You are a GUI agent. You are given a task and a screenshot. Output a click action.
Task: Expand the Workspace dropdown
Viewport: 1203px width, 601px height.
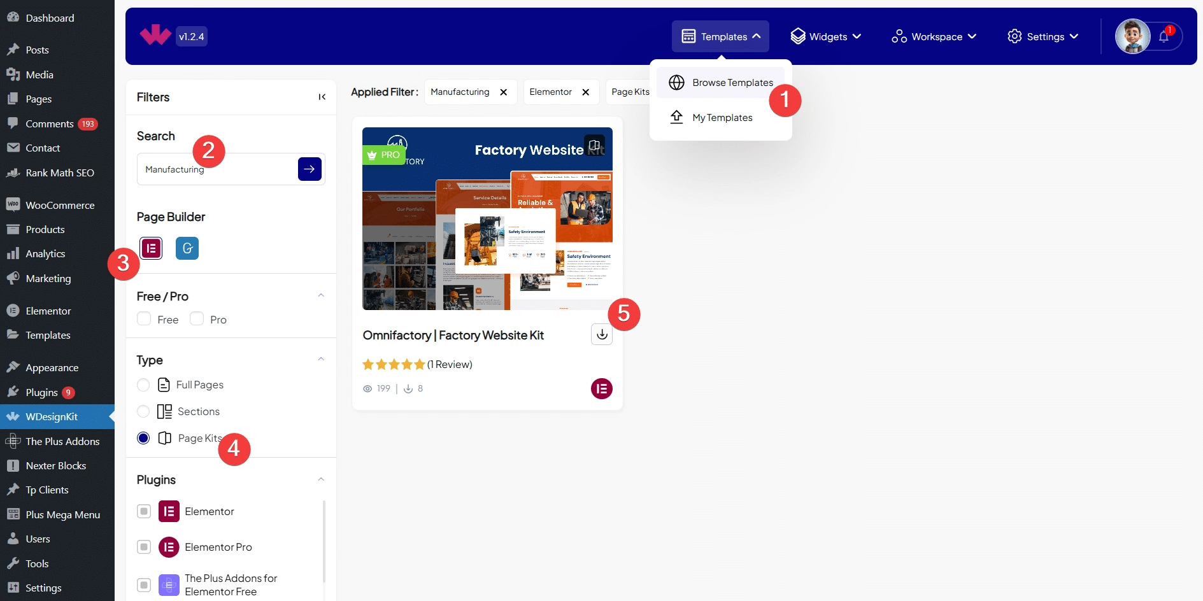coord(934,37)
